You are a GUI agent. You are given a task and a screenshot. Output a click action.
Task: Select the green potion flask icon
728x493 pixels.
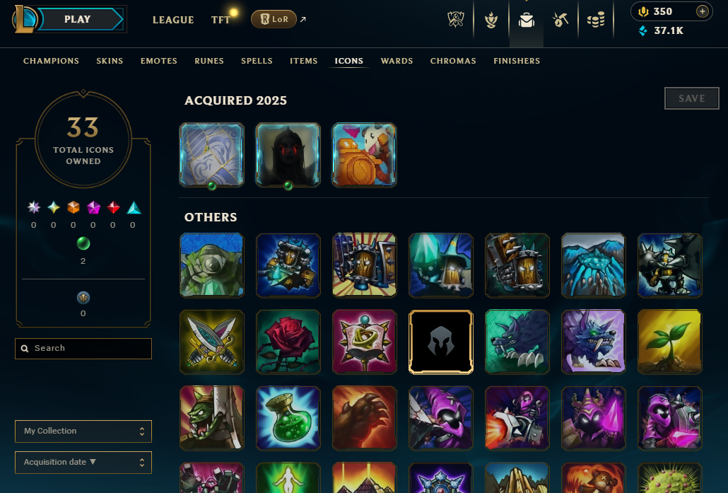point(288,418)
